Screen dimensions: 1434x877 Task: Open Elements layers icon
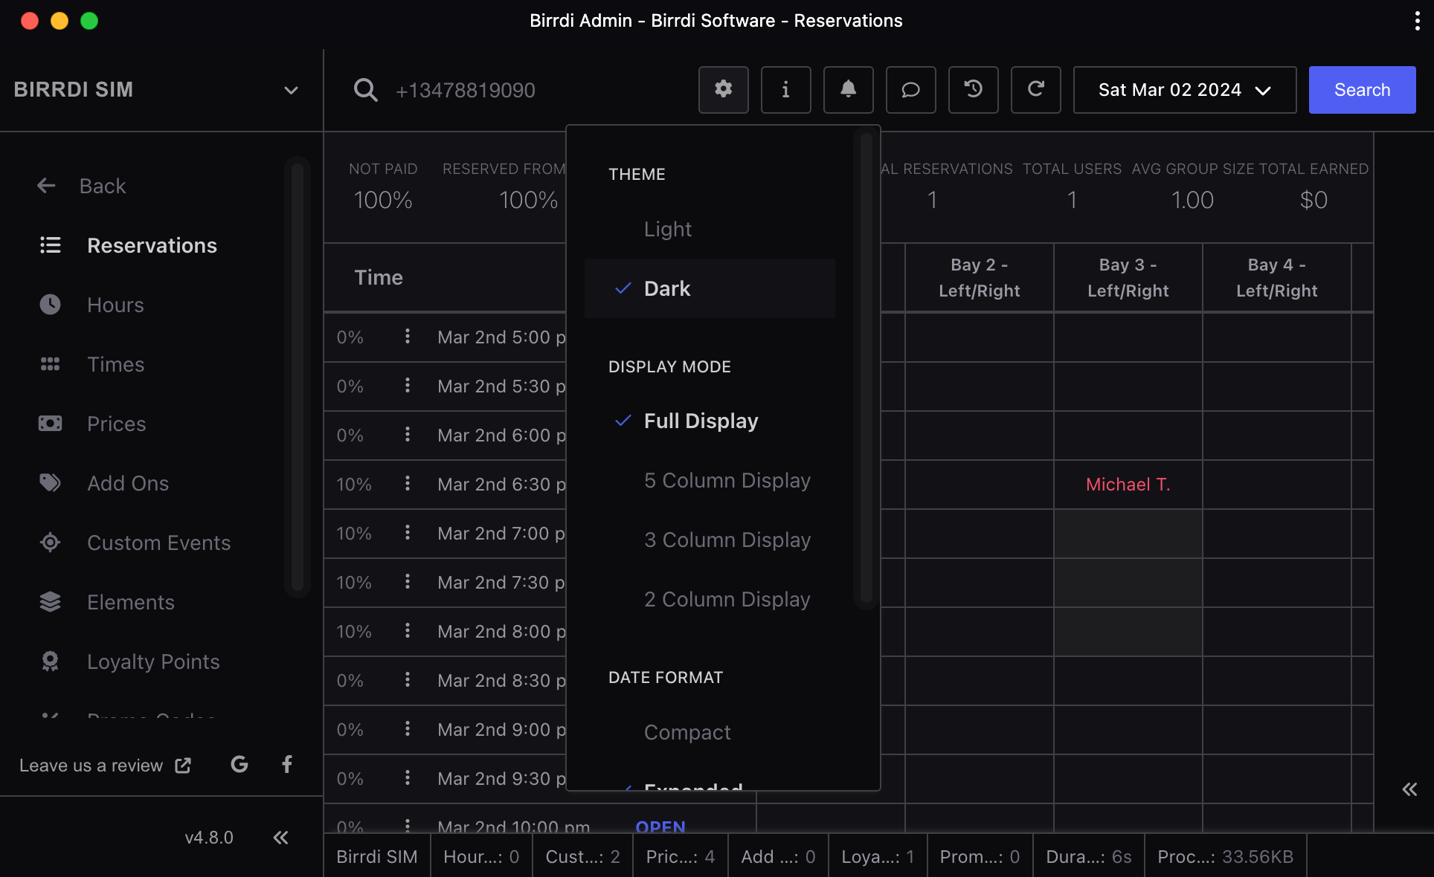point(50,602)
